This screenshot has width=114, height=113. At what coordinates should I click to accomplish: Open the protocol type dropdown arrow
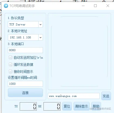tap(41, 24)
